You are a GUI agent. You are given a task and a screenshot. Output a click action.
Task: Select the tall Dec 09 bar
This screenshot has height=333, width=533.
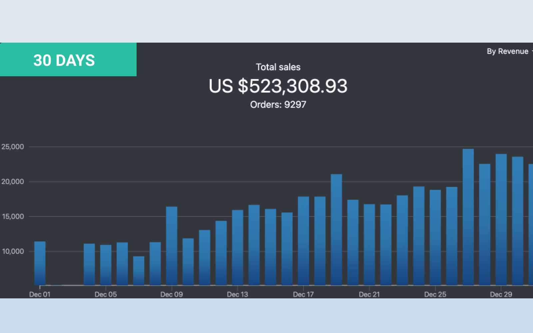(x=172, y=246)
